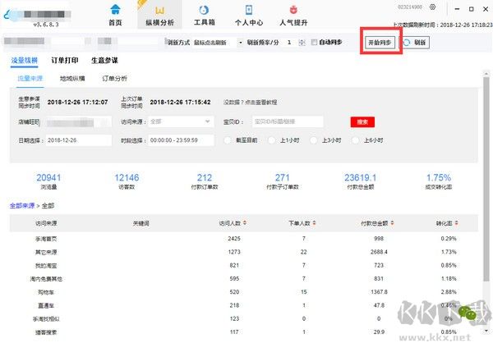Click the 2688.4 payment amount cell

pyautogui.click(x=379, y=252)
